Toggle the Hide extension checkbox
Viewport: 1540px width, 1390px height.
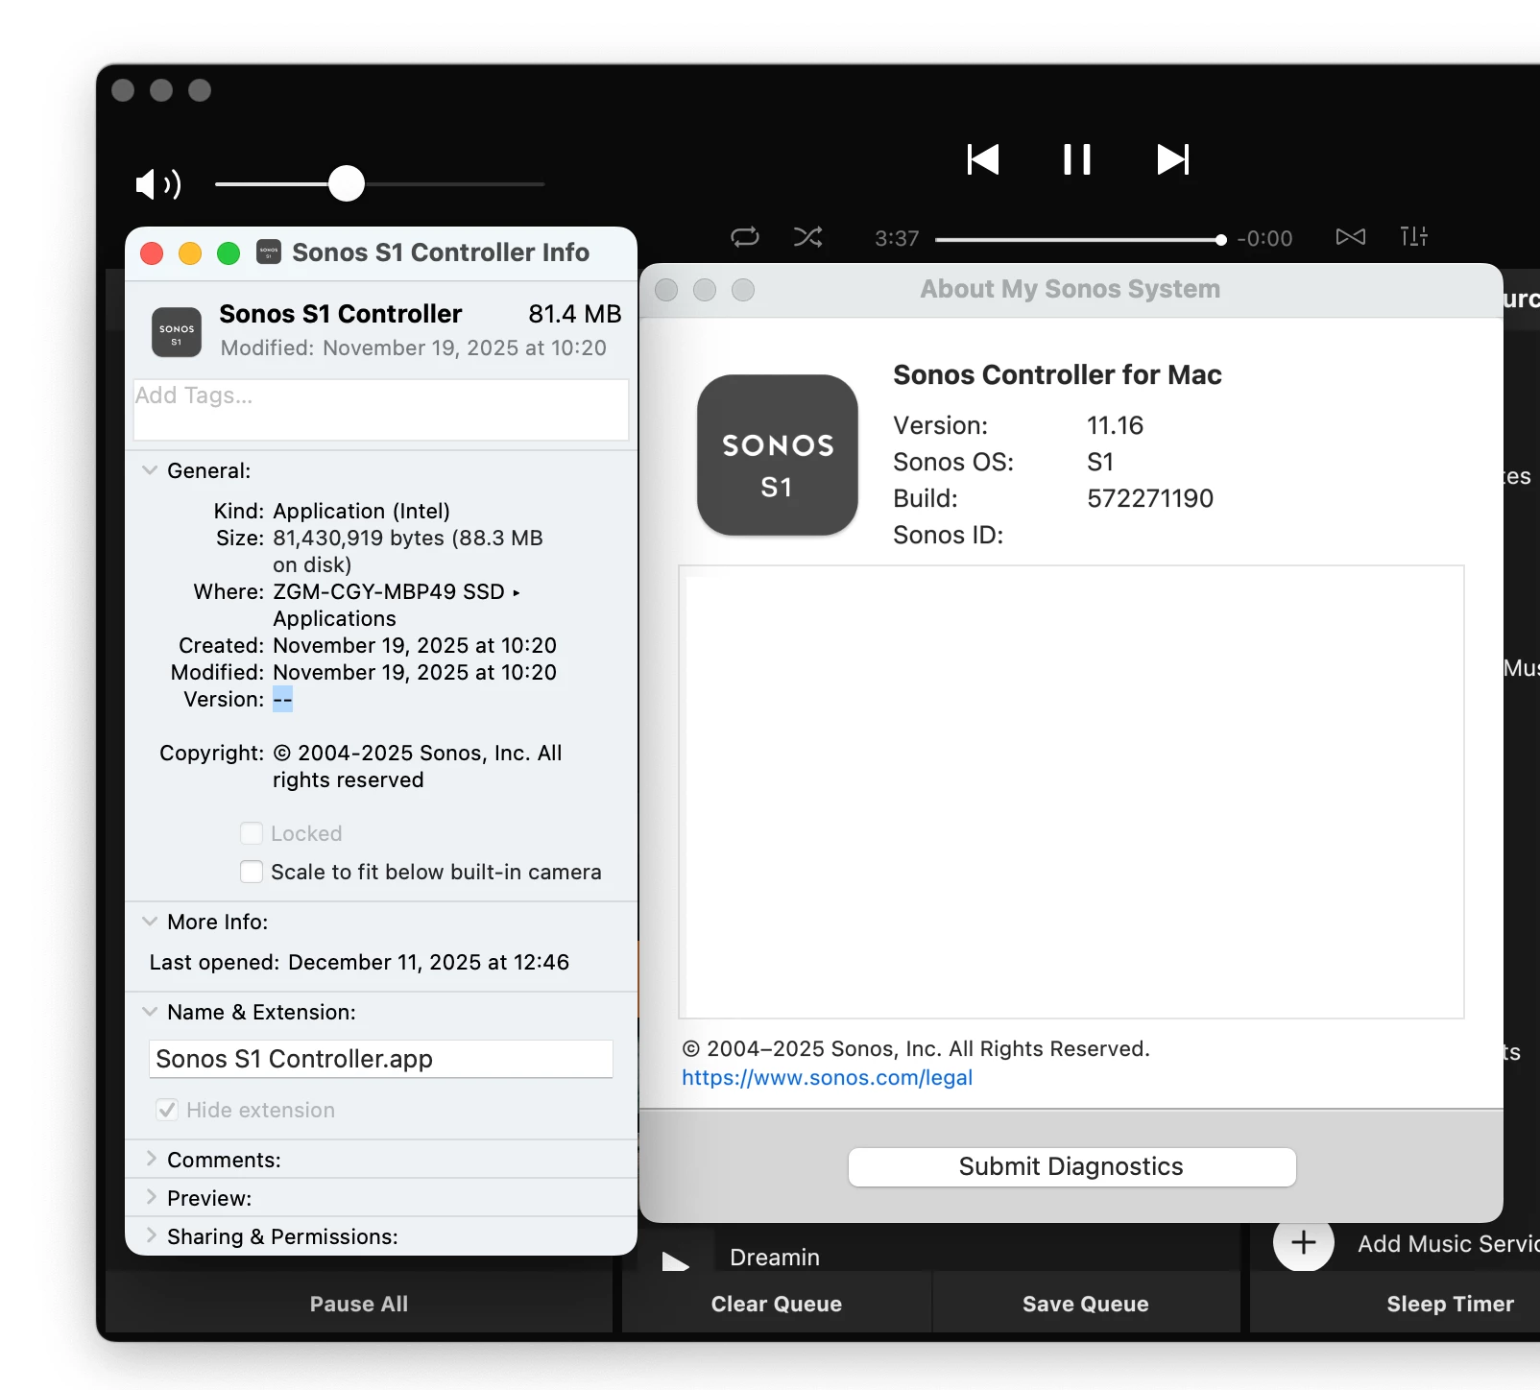(167, 1110)
